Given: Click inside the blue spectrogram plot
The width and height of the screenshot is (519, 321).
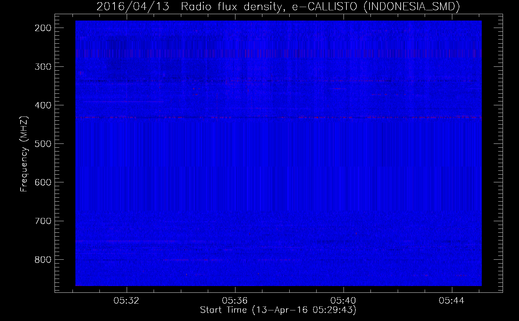Looking at the screenshot, I should coord(278,153).
